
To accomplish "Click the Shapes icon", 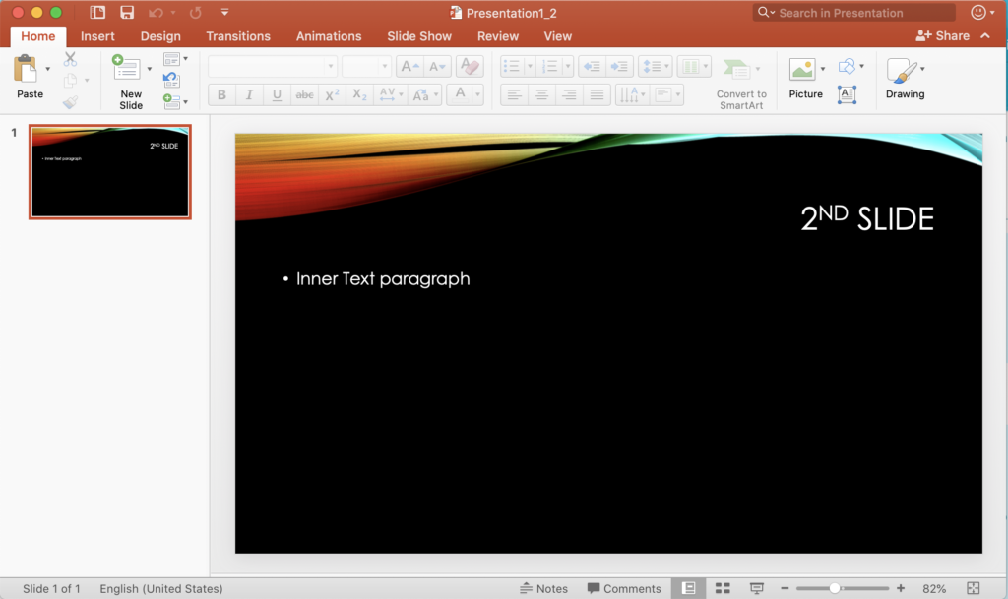I will 848,66.
